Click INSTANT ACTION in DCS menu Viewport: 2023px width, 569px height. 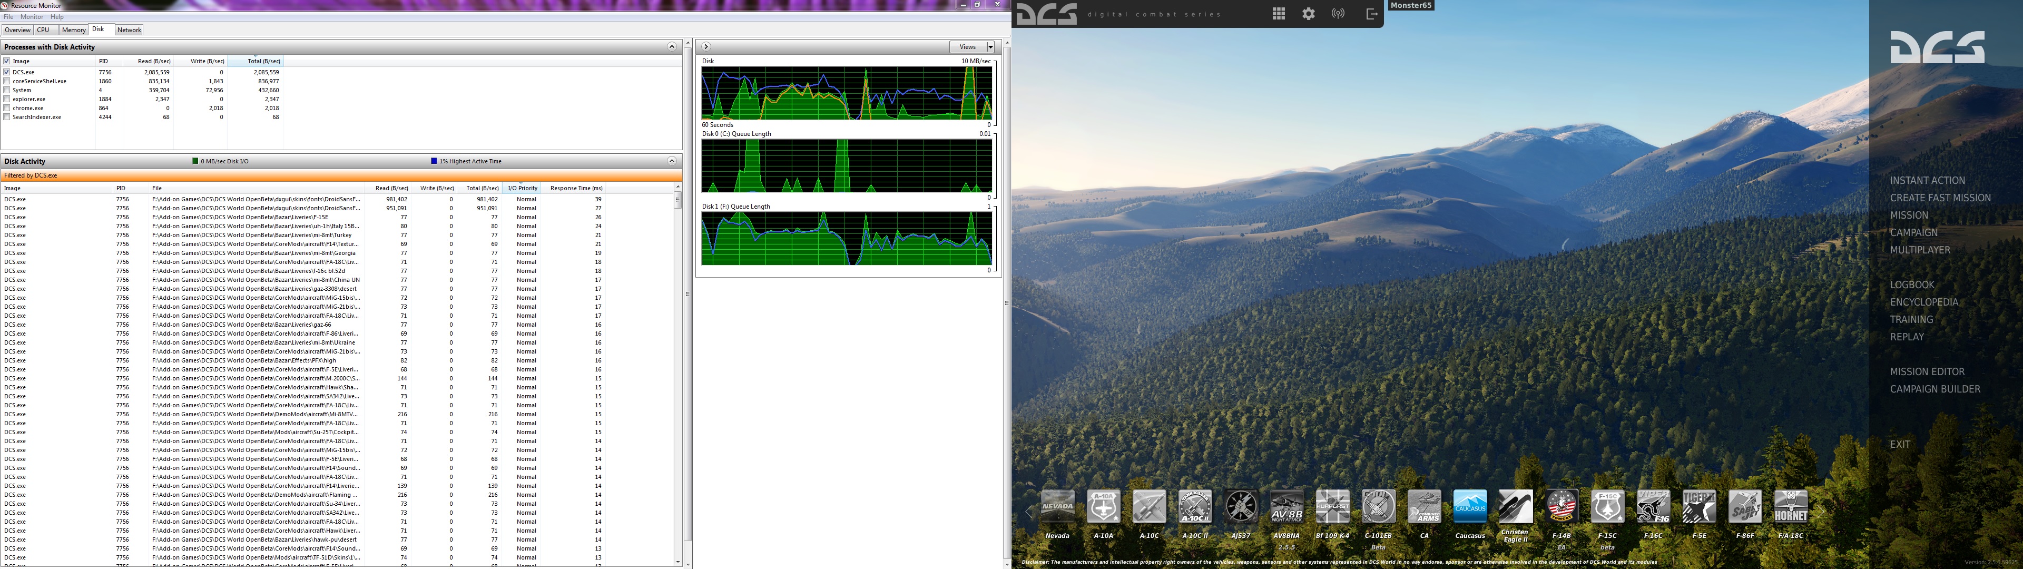(1927, 181)
